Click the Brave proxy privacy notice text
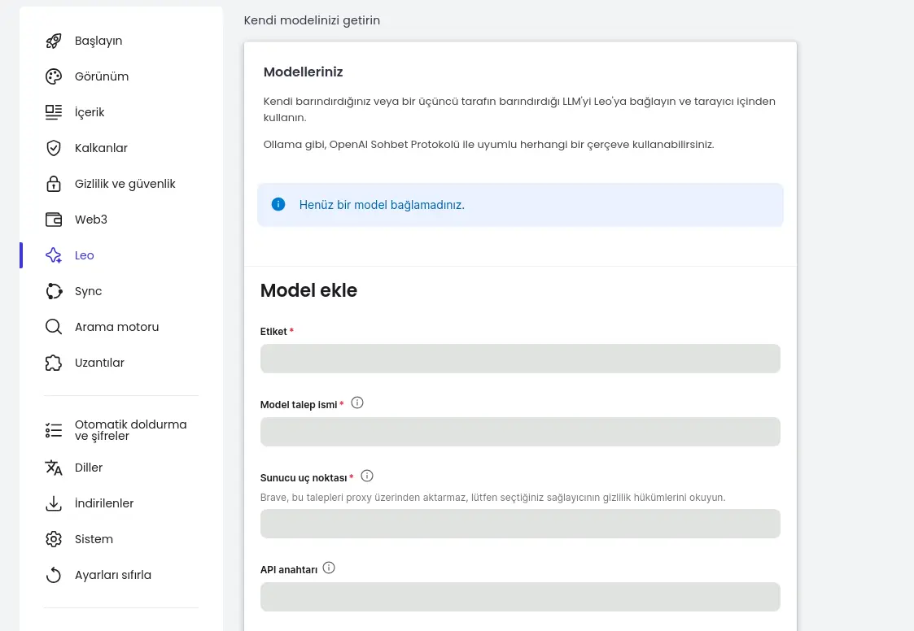914x631 pixels. click(x=492, y=498)
